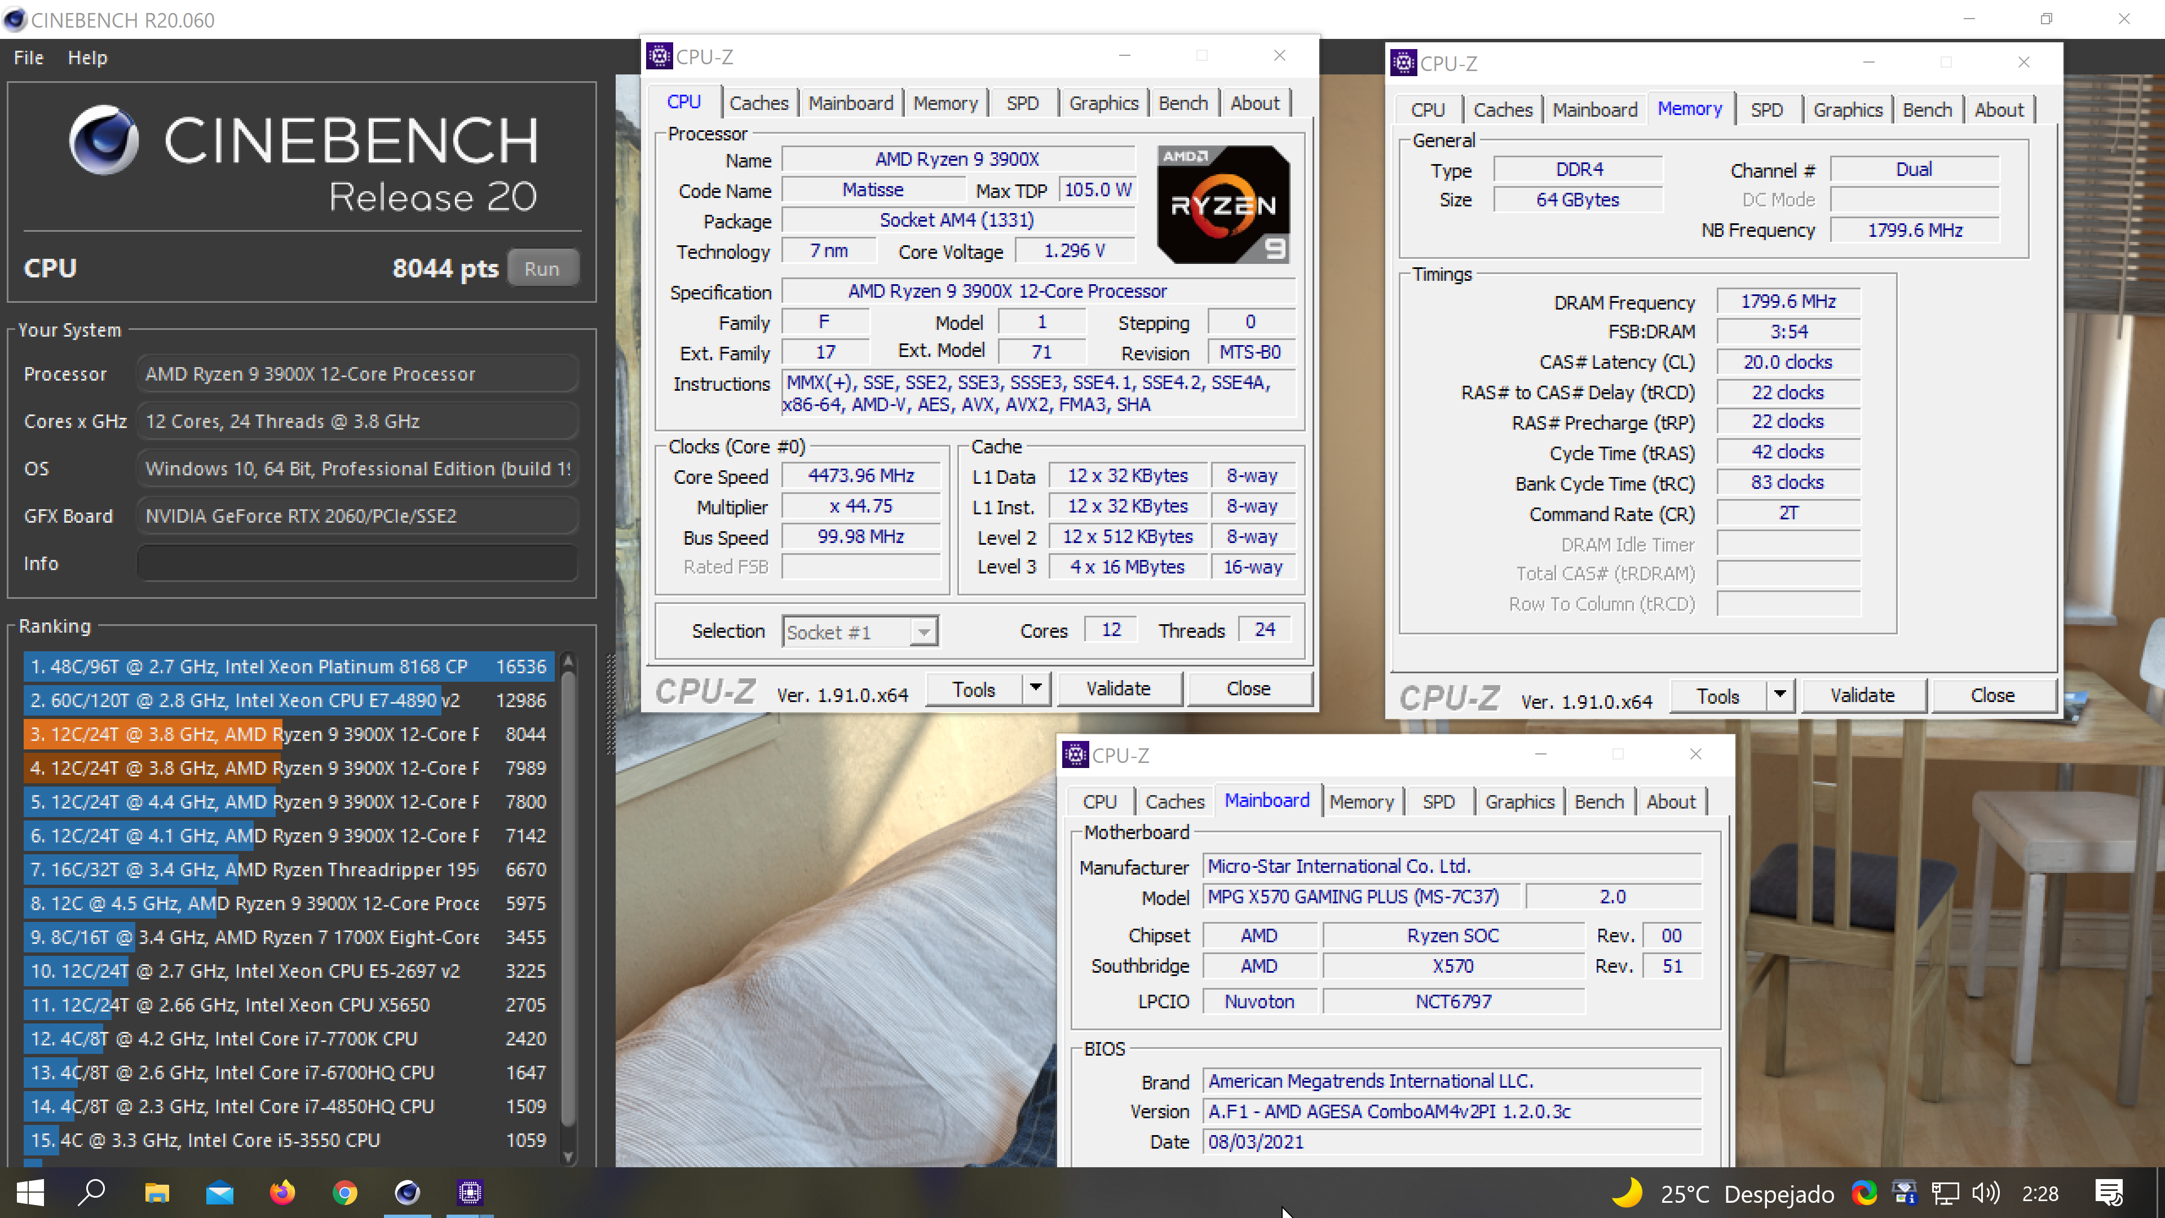
Task: Click DRAM Frequency value 1799.6 MHz
Action: 1788,301
